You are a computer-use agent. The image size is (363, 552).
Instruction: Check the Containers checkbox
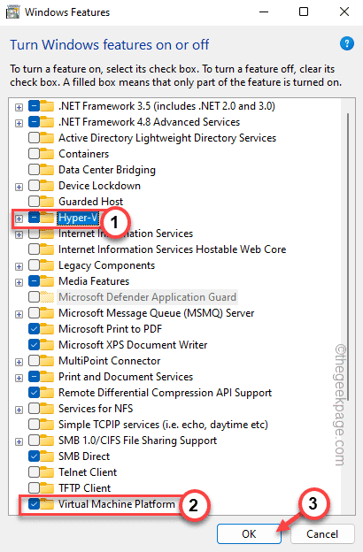pyautogui.click(x=34, y=154)
